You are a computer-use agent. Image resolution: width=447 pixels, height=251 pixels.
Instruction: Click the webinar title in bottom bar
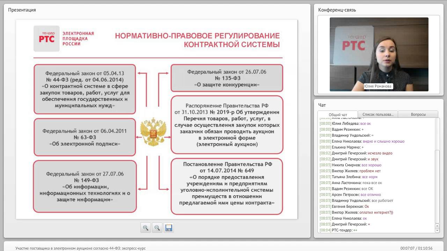pos(80,248)
